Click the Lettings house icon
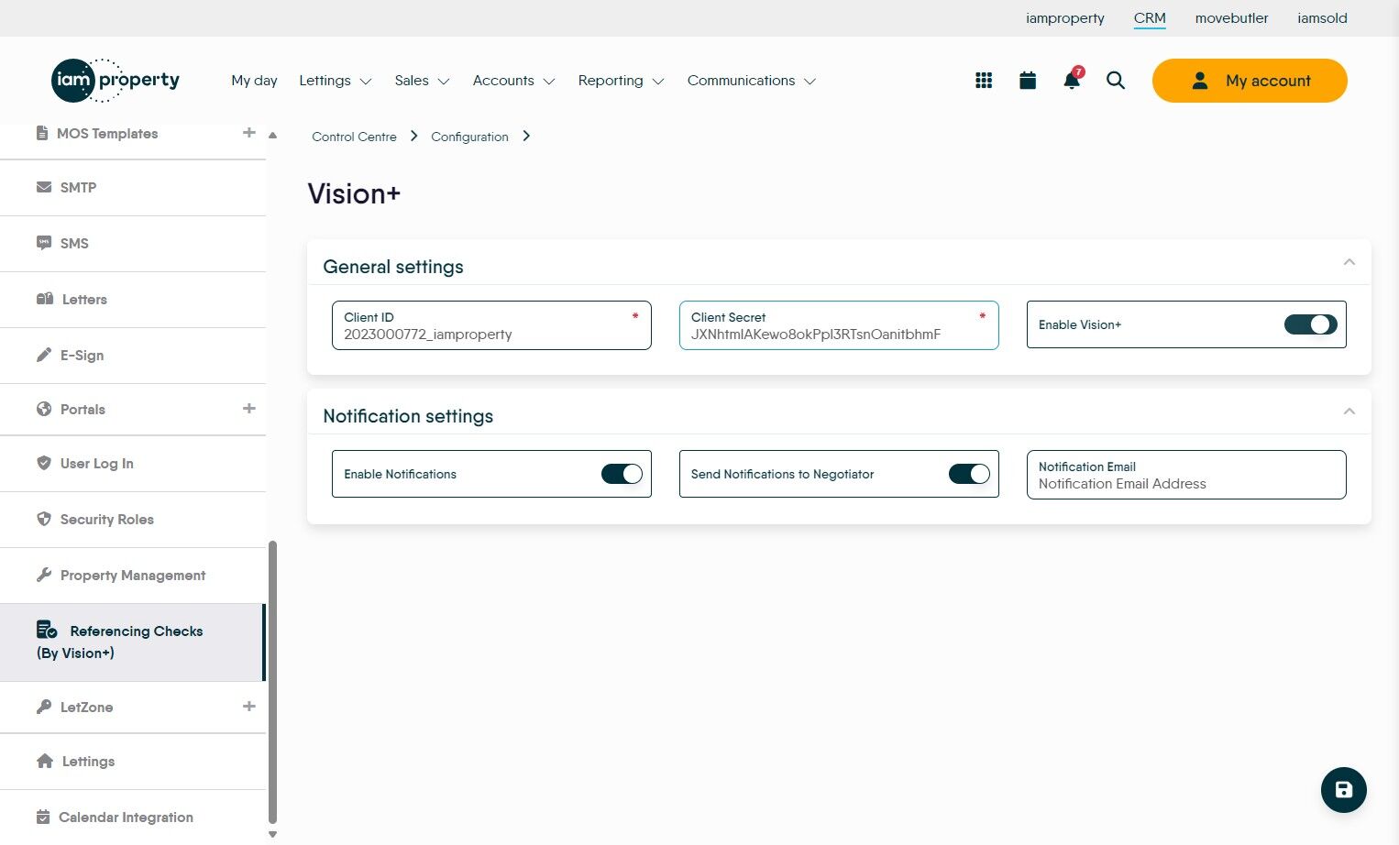This screenshot has height=845, width=1399. pos(44,761)
